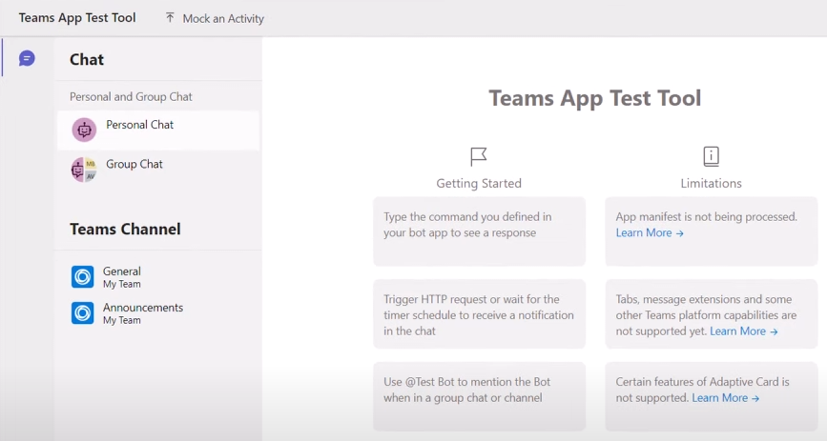Click the Announcements channel team icon
827x441 pixels.
tap(83, 313)
